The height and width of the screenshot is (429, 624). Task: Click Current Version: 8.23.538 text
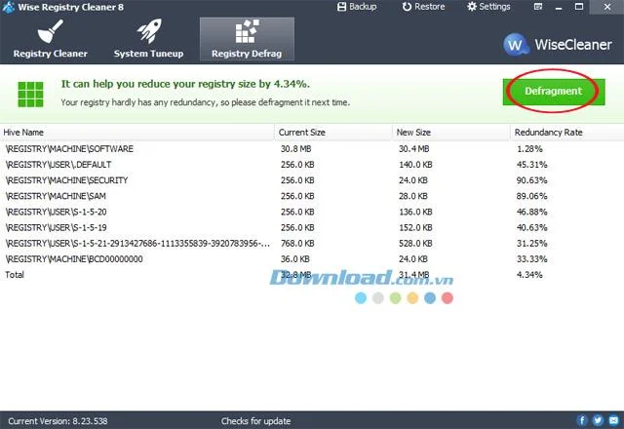58,421
